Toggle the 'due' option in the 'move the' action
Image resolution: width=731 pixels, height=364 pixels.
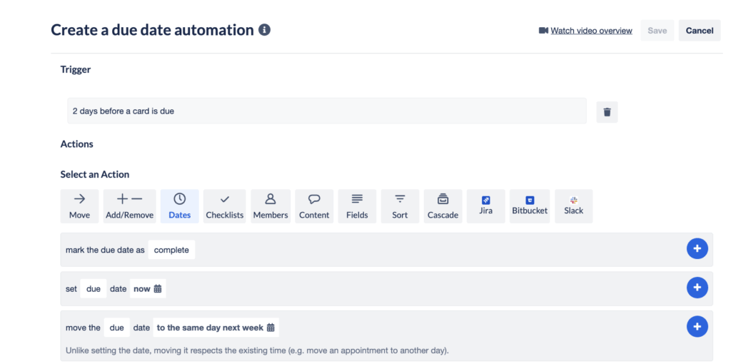116,328
